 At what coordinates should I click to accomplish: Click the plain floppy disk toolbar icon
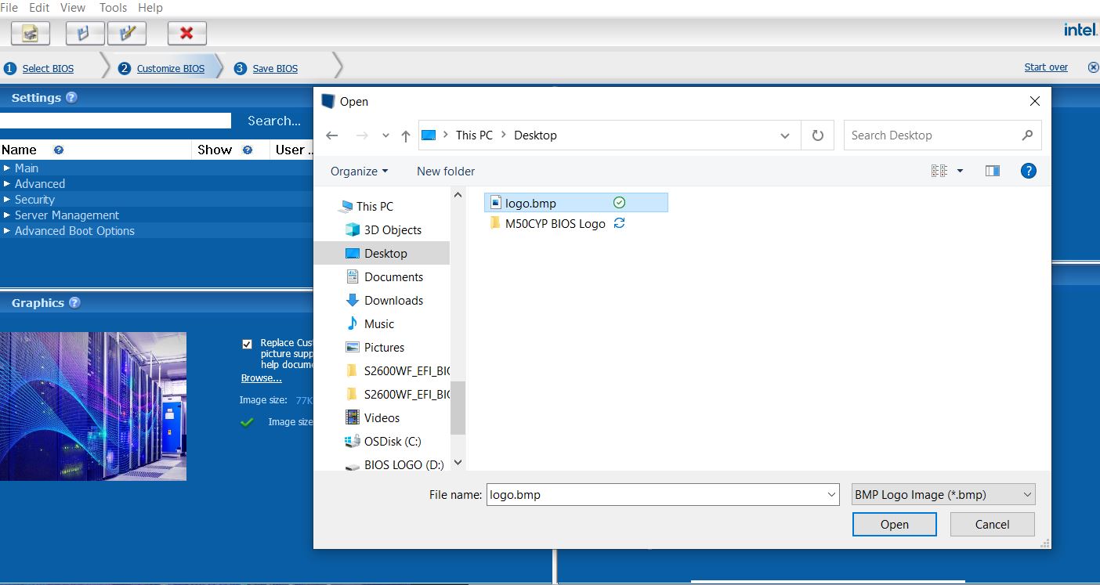coord(85,33)
